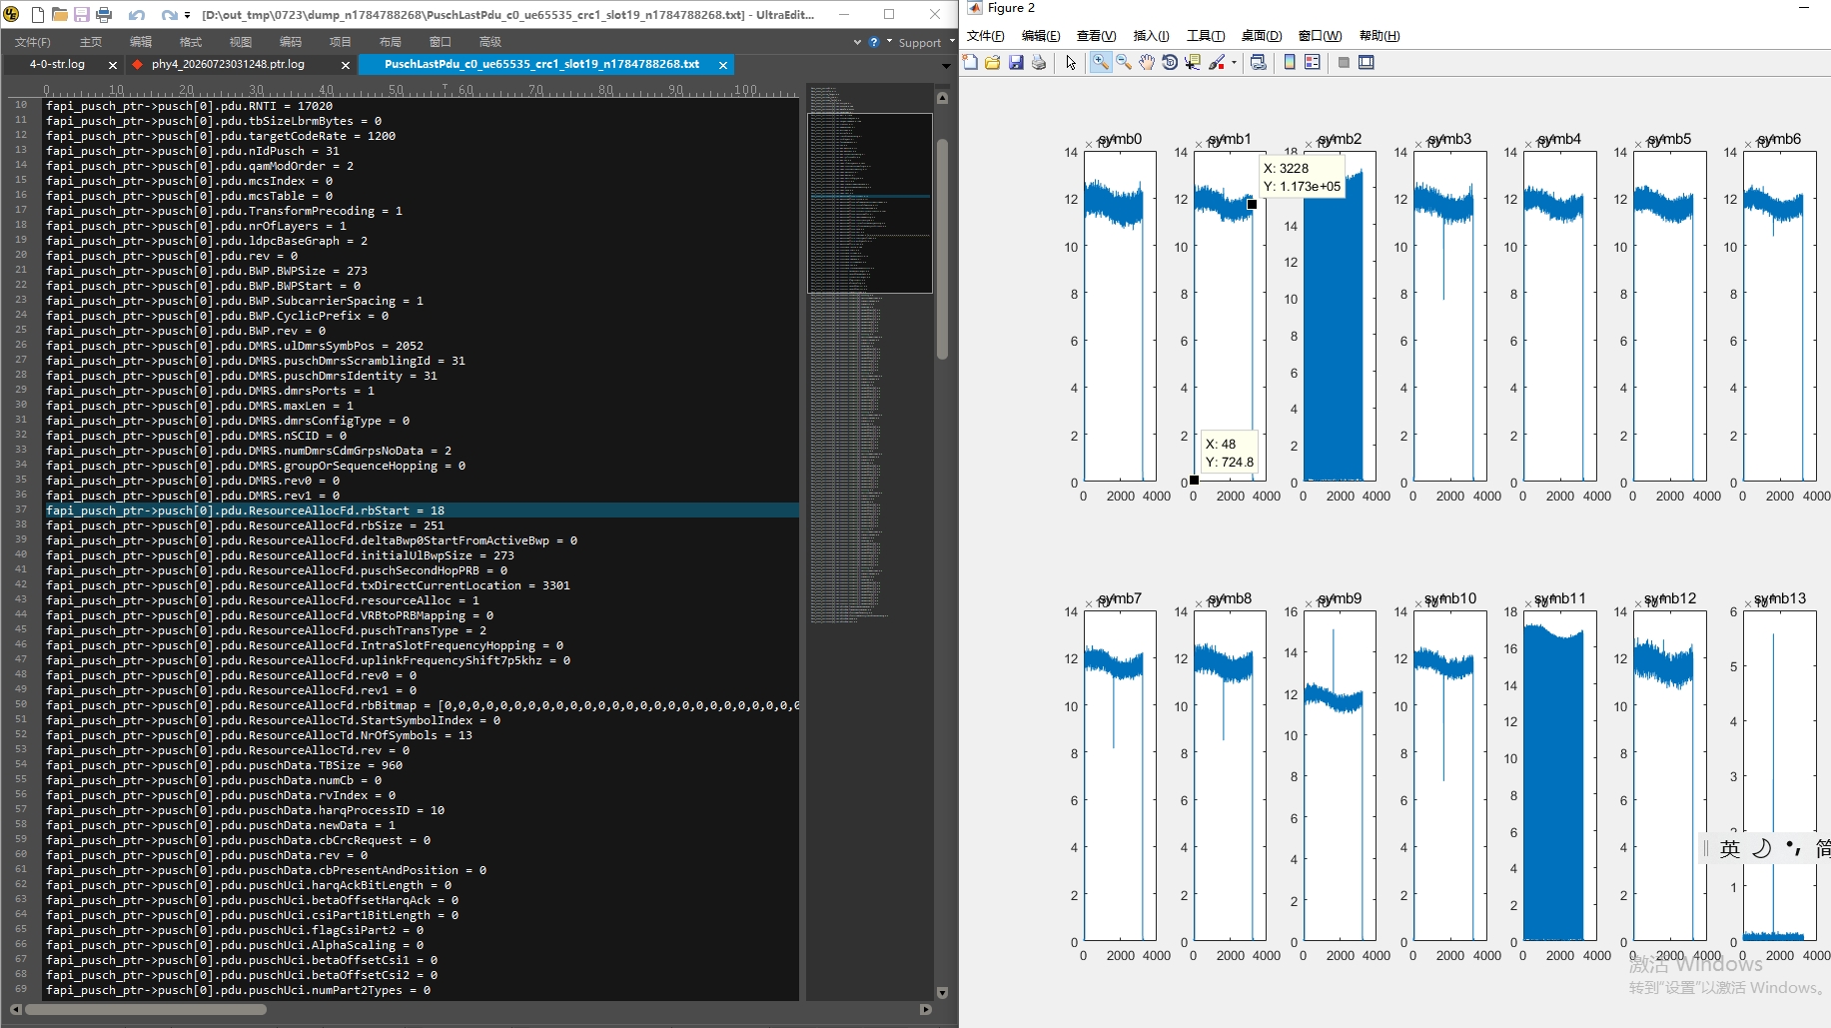Click the UltraEdit undo arrow

pyautogui.click(x=137, y=15)
